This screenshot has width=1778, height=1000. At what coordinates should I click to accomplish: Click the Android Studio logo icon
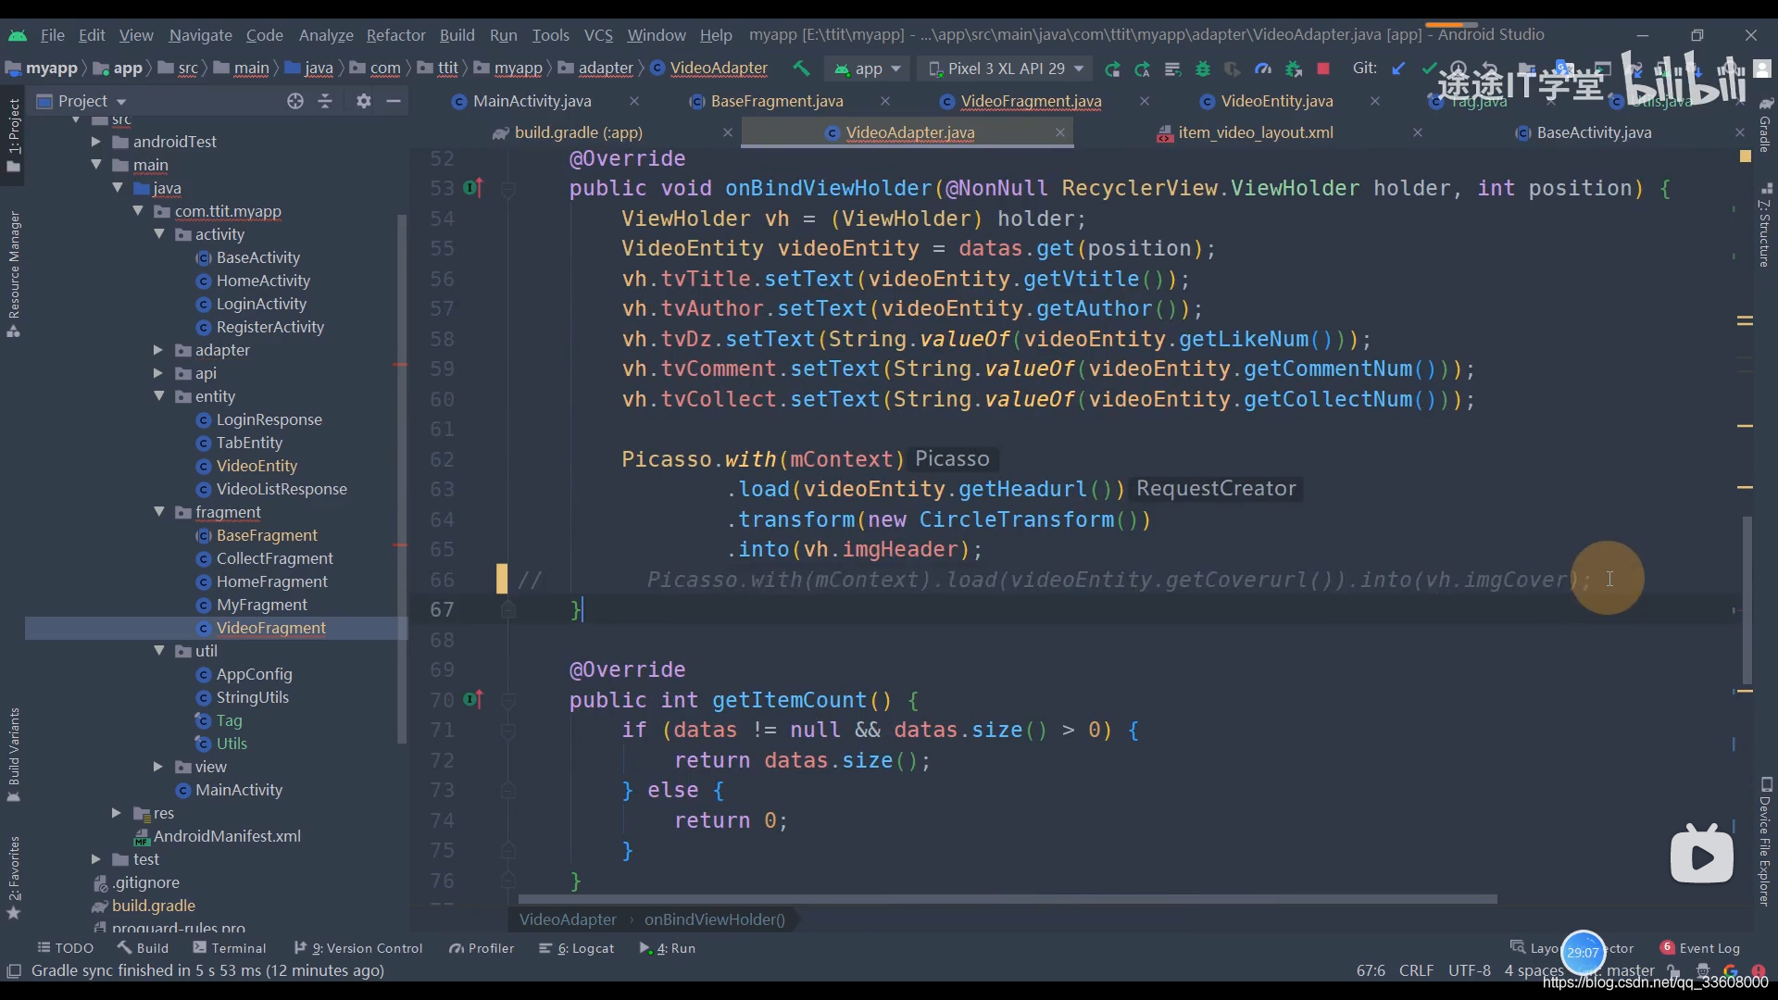coord(18,35)
